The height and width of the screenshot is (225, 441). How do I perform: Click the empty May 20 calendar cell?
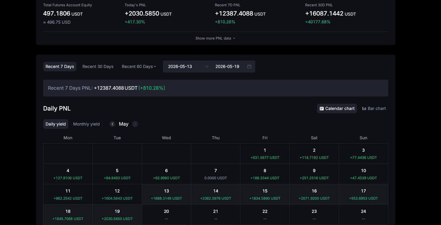[166, 215]
